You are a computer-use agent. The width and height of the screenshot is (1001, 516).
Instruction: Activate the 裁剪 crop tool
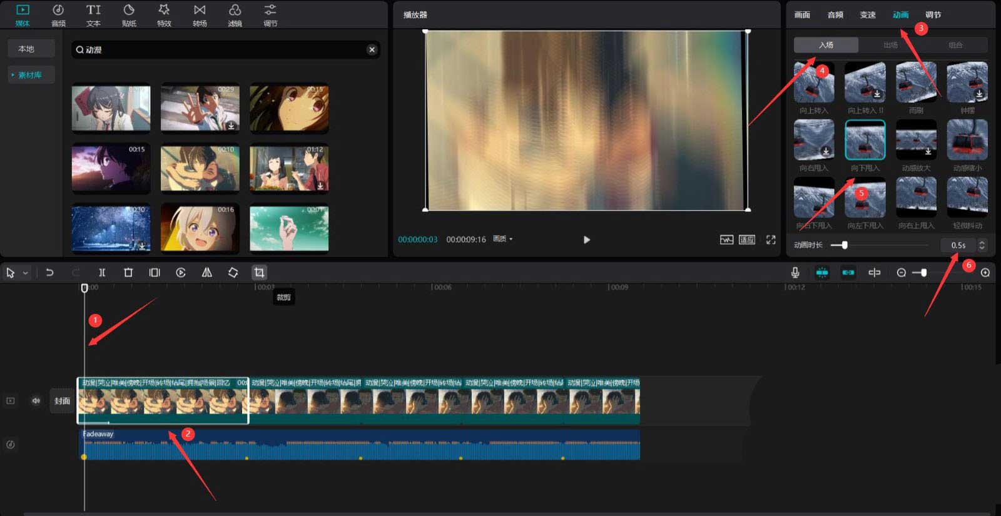coord(259,273)
